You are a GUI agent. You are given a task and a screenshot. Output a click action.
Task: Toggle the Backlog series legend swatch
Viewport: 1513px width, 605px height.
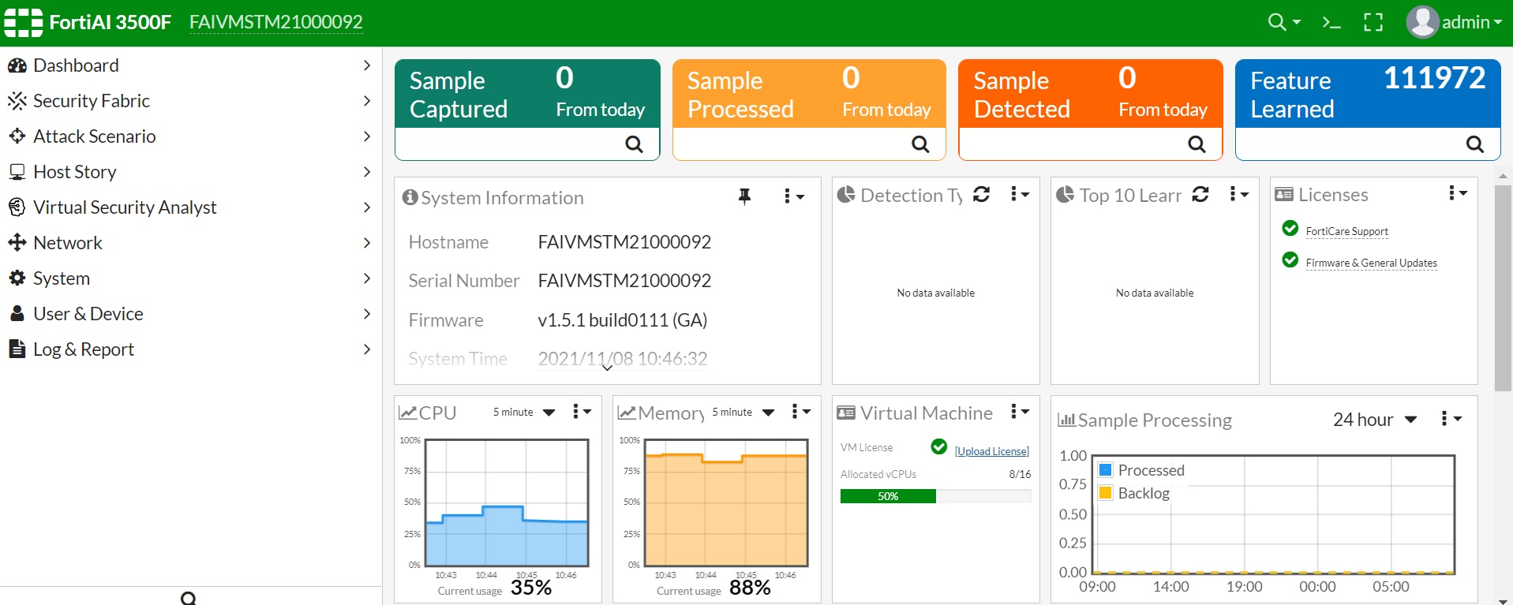click(x=1106, y=493)
